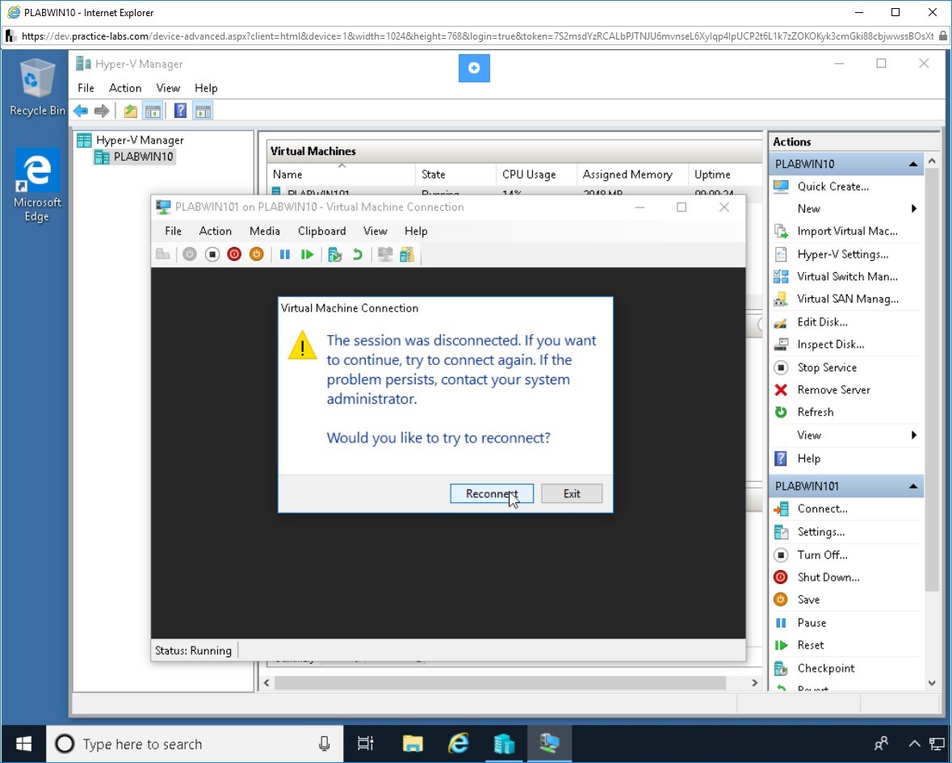Screen dimensions: 952x763
Task: Toggle the Show/Hide Console Tree toolbar button
Action: 153,111
